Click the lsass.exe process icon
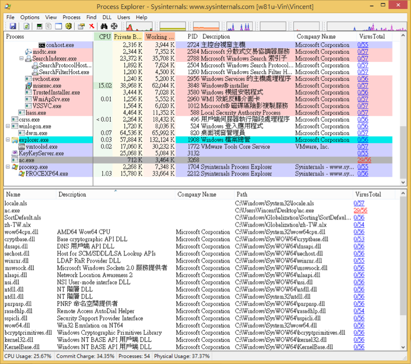Viewport: 411px width, 364px height. tap(22, 113)
